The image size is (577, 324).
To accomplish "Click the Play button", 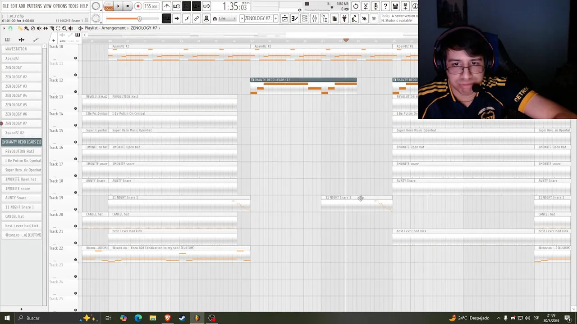I will click(118, 6).
